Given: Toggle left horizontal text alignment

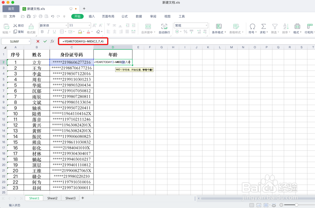Looking at the screenshot, I should [x=108, y=32].
